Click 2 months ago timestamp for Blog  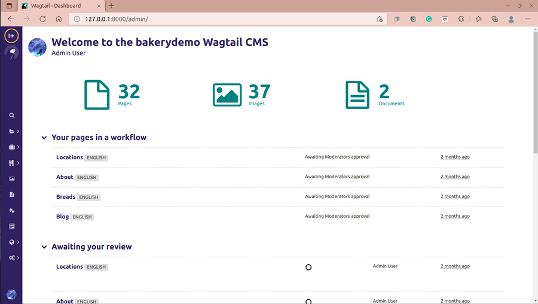click(x=455, y=216)
